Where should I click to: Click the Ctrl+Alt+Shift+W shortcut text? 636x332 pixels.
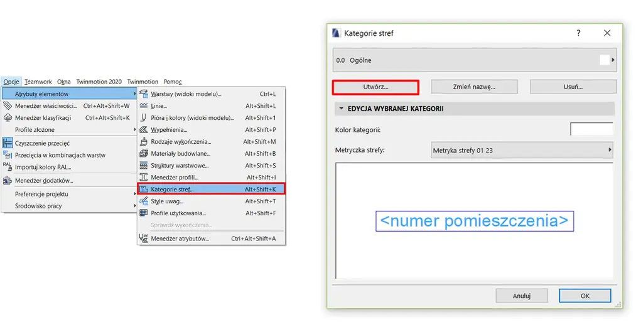point(106,106)
